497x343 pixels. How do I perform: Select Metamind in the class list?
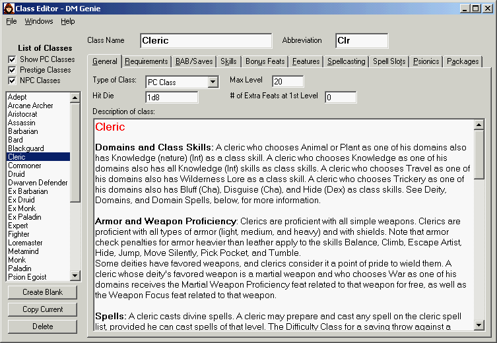pos(38,251)
